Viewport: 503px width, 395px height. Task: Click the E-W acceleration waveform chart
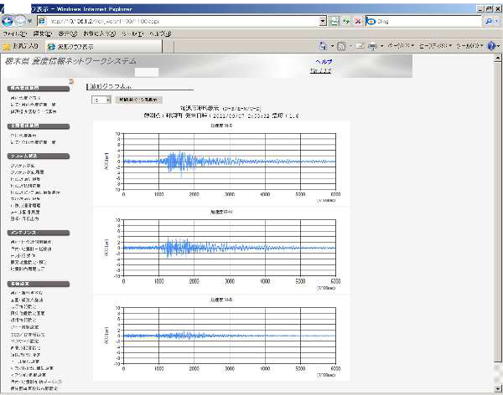pyautogui.click(x=221, y=249)
